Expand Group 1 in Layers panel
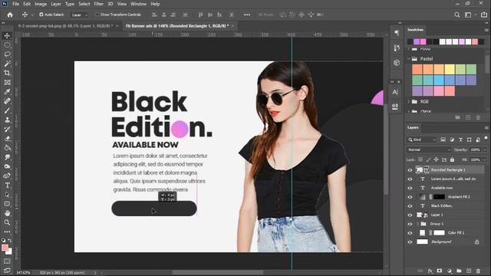Image resolution: width=491 pixels, height=276 pixels. point(417,224)
